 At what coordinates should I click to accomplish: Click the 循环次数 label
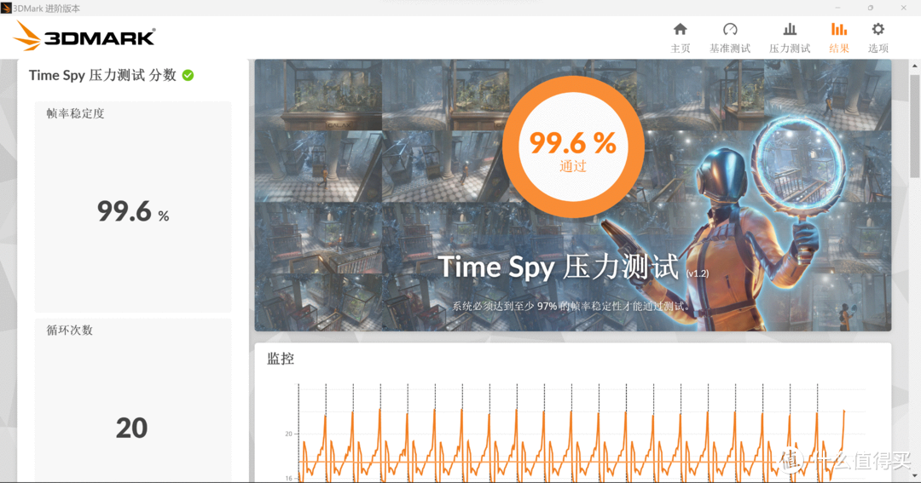(x=69, y=330)
